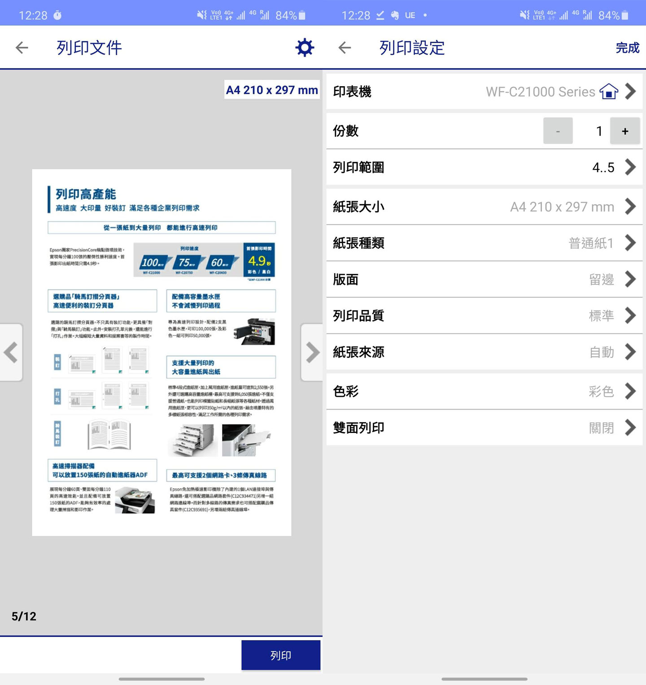646x685 pixels.
Task: Go back a page with the left arrow
Action: [x=11, y=353]
